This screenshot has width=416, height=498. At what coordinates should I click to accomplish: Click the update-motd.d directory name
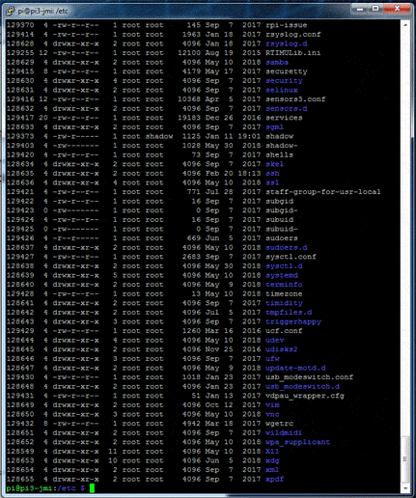pyautogui.click(x=295, y=368)
